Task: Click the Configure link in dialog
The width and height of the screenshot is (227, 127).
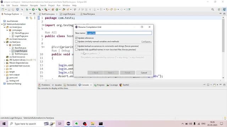Action: click(146, 42)
